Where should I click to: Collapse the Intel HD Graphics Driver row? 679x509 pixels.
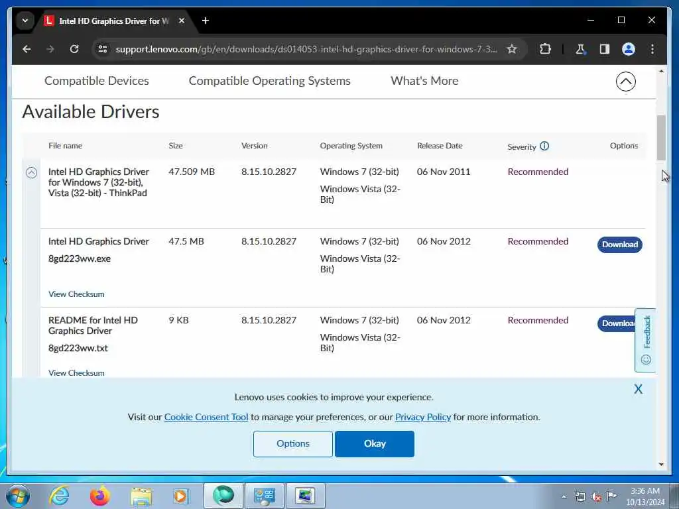pos(31,173)
